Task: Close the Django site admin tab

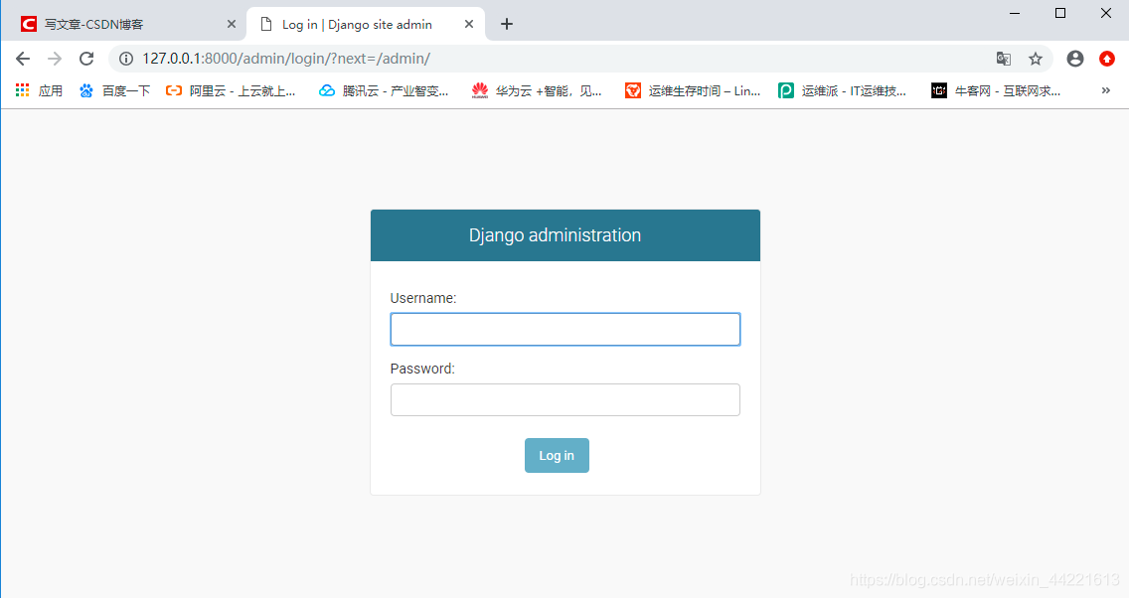Action: pos(469,25)
